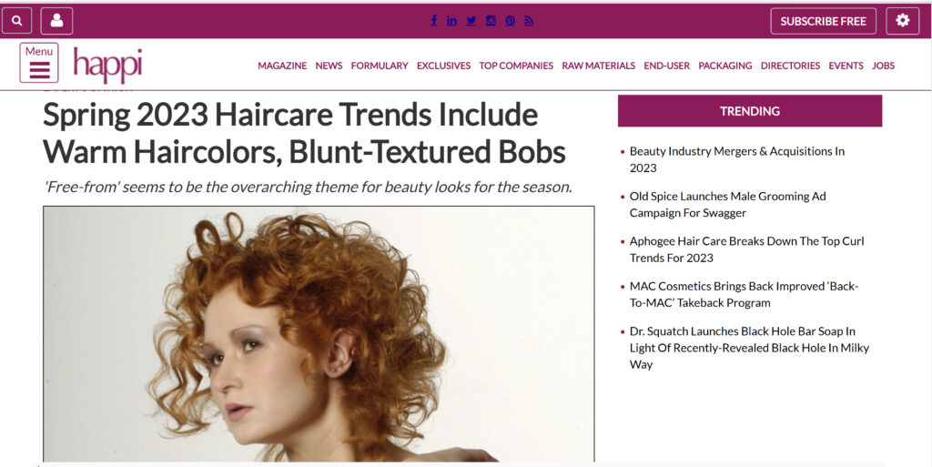Click the Subscribe Free button

point(823,21)
